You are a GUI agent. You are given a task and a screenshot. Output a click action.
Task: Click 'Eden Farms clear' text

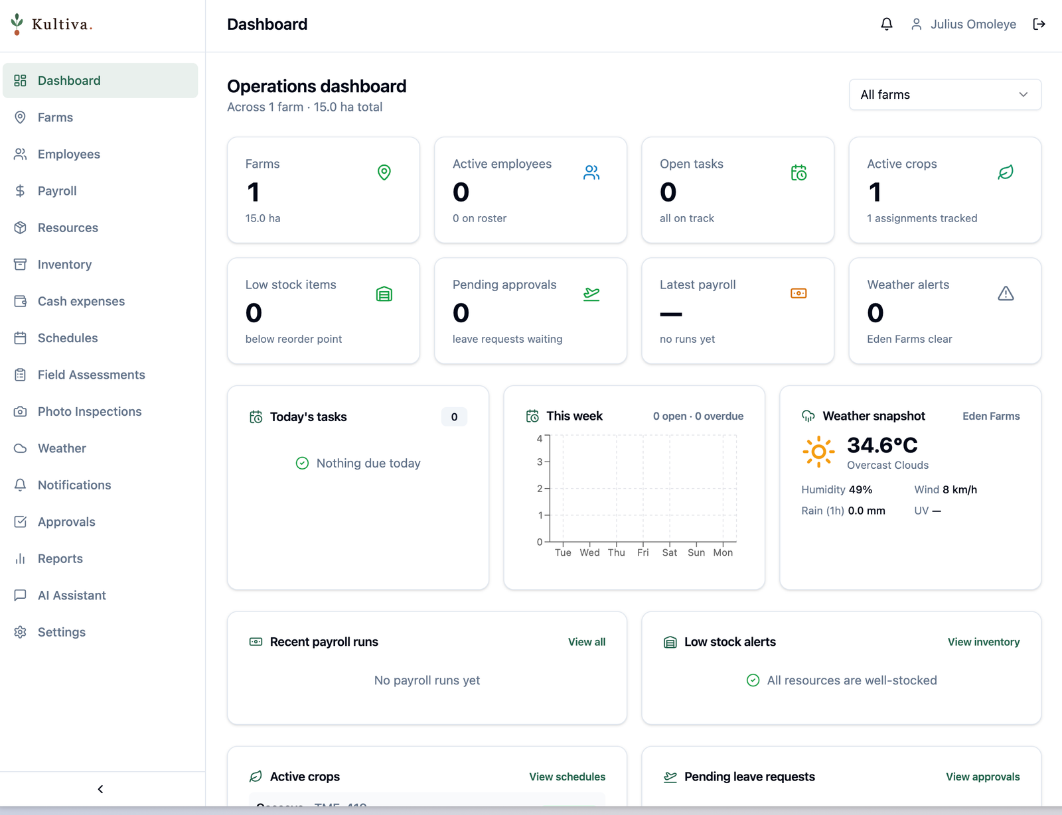click(x=909, y=339)
